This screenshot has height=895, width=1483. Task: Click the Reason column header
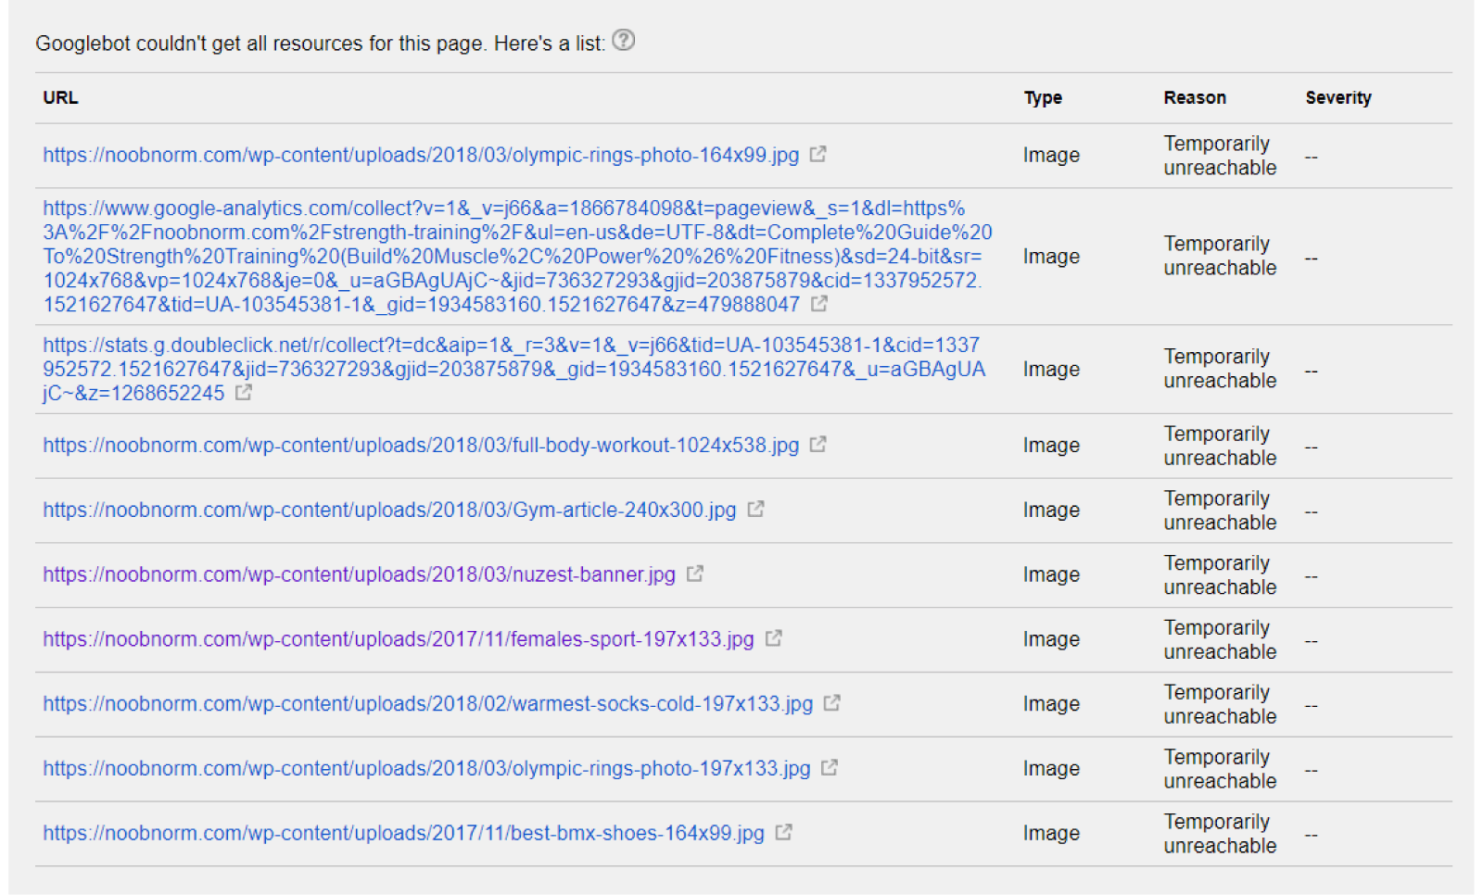click(1195, 97)
